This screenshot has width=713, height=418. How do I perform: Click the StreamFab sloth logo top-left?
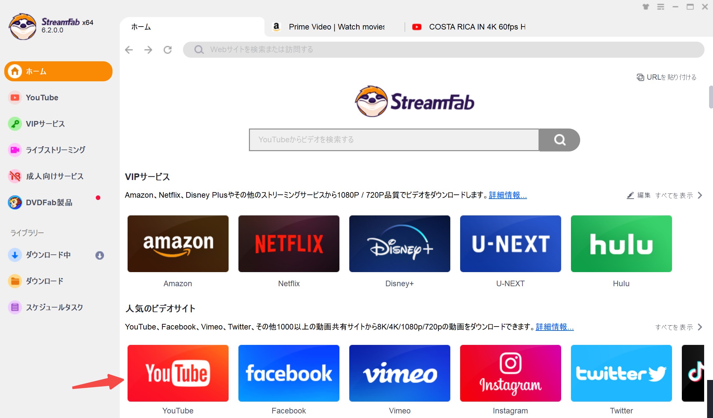point(23,27)
